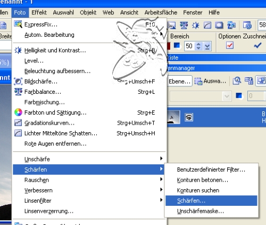Click the Gradationskurven menu icon

pos(18,123)
